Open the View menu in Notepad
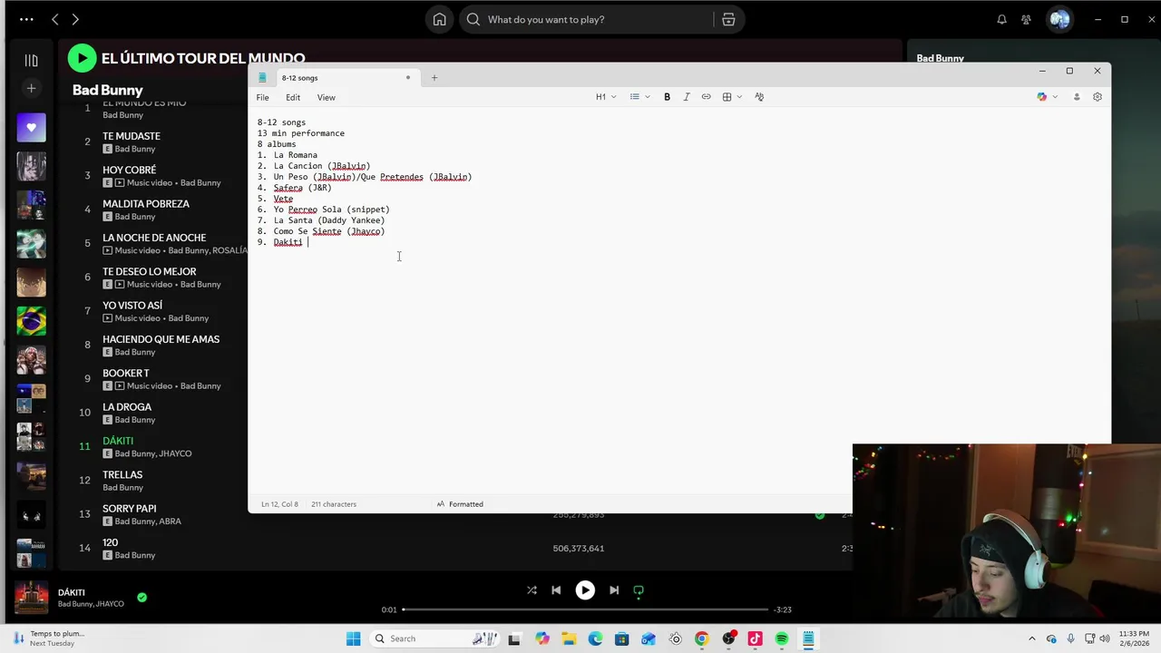The height and width of the screenshot is (653, 1161). [326, 97]
